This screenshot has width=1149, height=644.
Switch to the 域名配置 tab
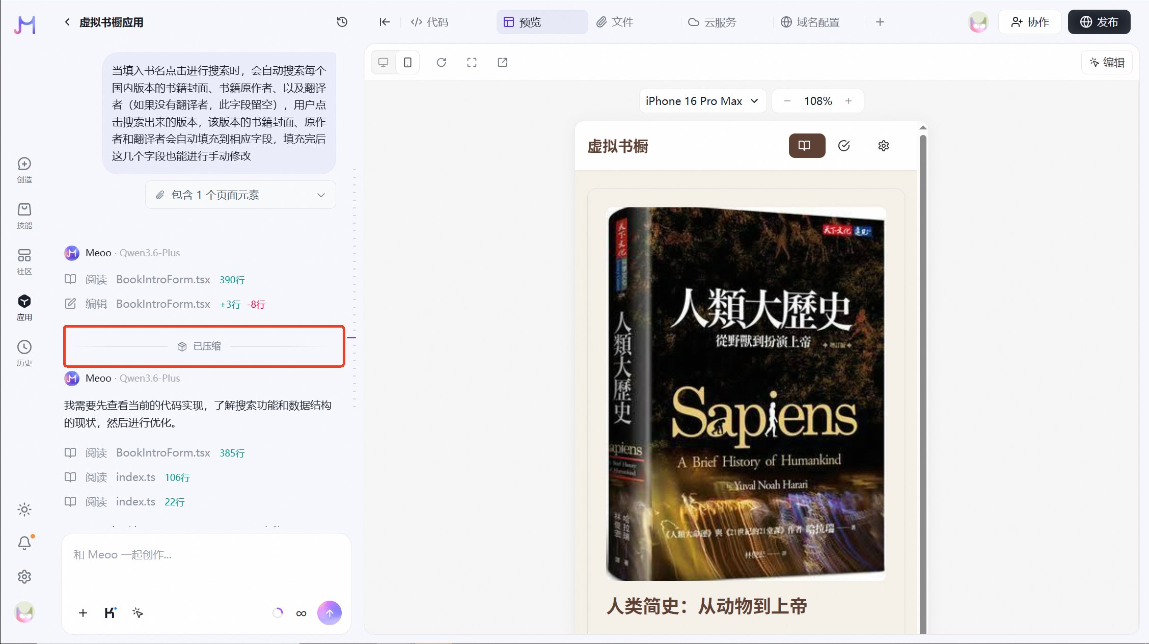[x=810, y=22]
